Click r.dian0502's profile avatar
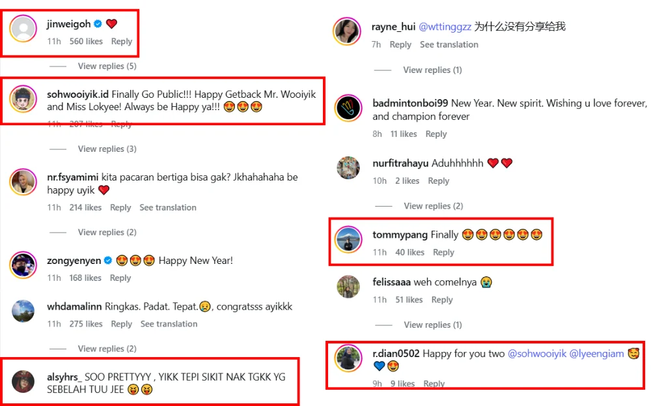651x406 pixels. [348, 358]
